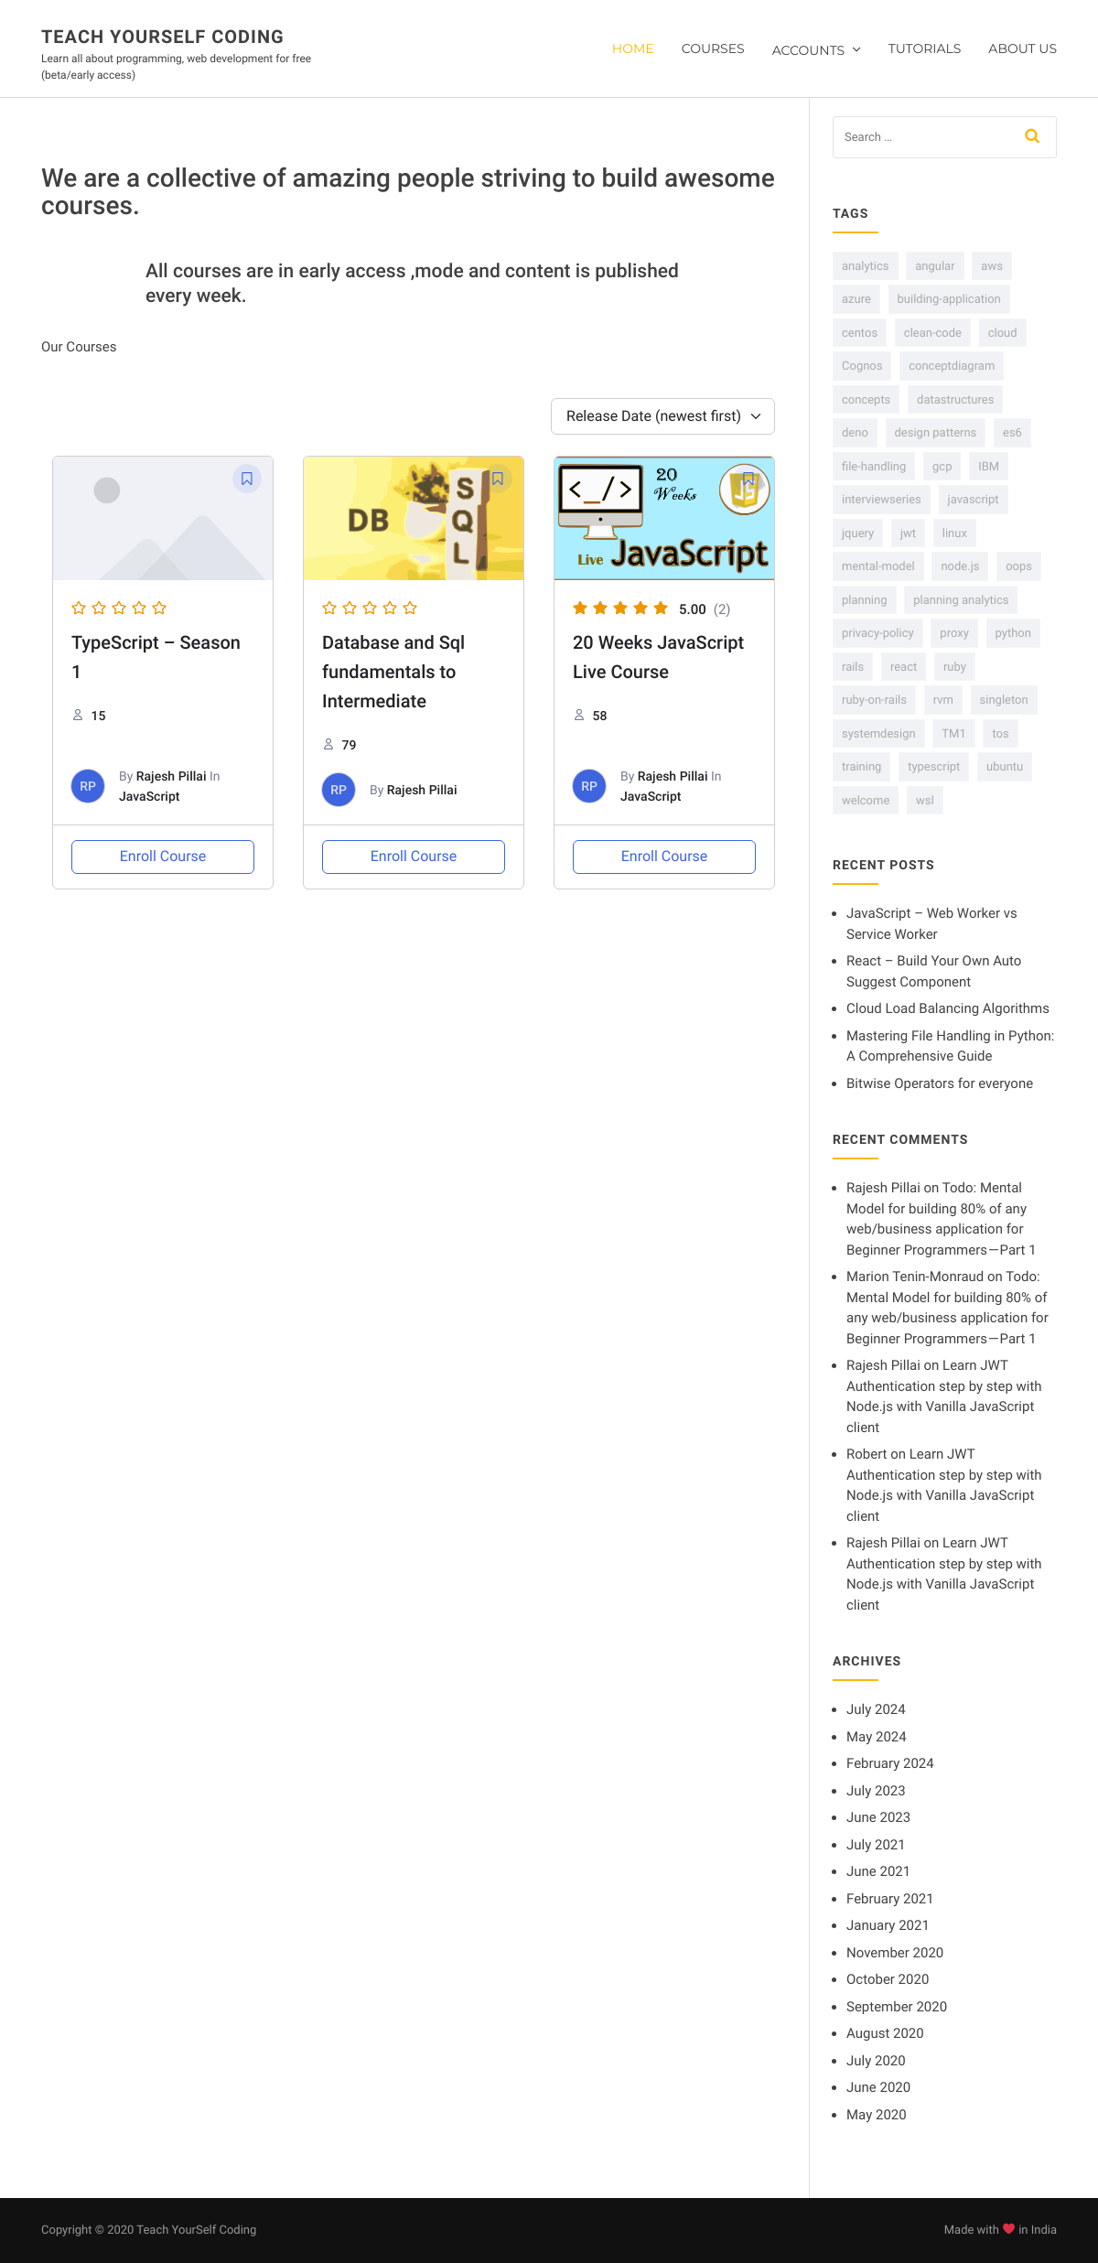Click the filled stars on JavaScript Live Course
Screen dimensions: 1098x2263
point(620,608)
